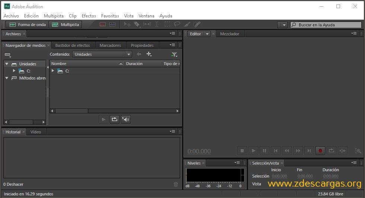Select the Spot Healing Brush tool
This screenshot has height=198, width=365.
[x=197, y=24]
